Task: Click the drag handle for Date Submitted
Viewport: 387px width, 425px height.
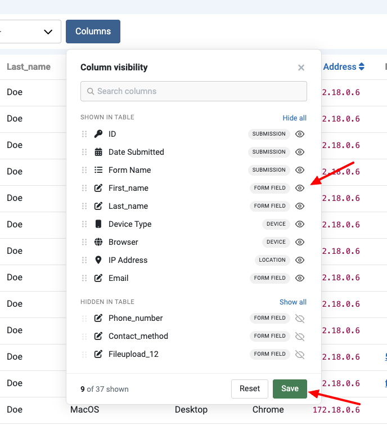Action: 84,152
